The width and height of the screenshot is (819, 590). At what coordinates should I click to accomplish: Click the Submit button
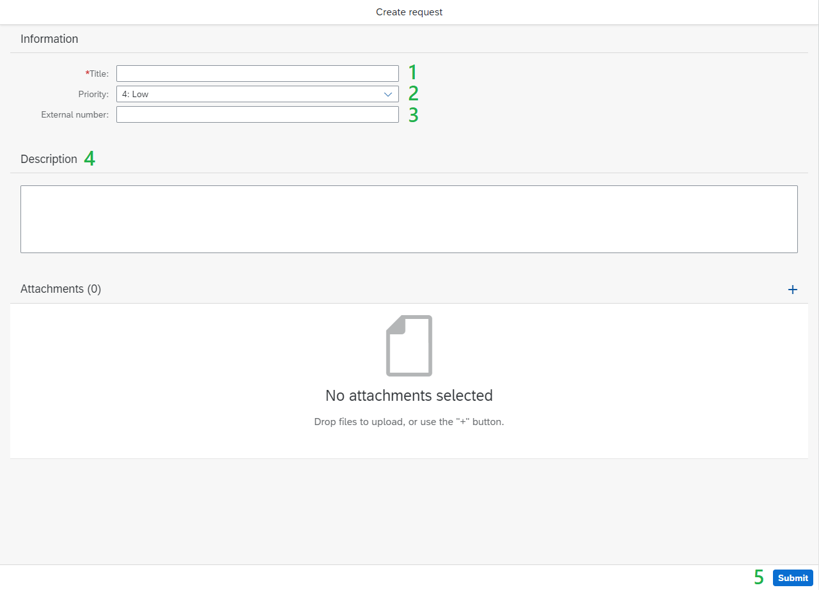point(793,578)
